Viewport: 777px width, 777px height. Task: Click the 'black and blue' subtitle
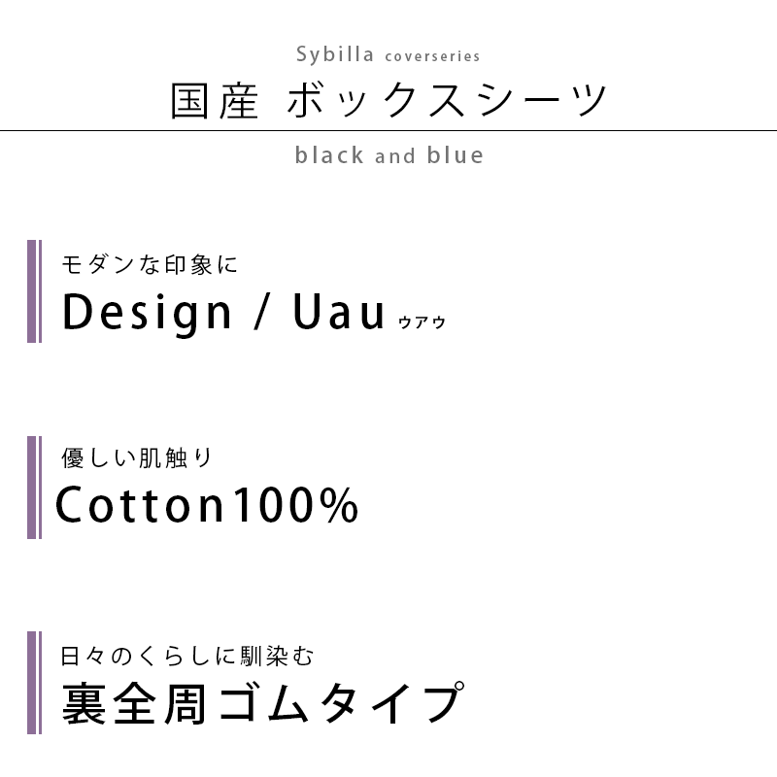(389, 155)
